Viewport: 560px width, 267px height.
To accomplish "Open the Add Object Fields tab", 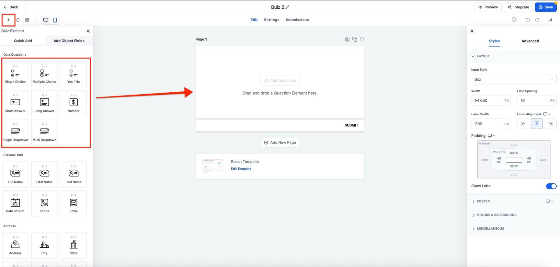I will click(x=69, y=41).
